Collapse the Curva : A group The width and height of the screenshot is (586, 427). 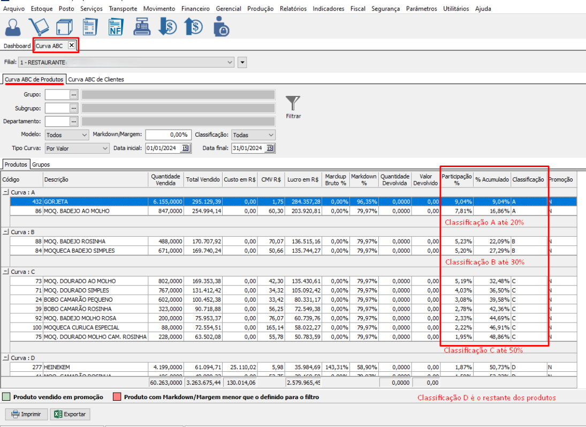[5, 192]
